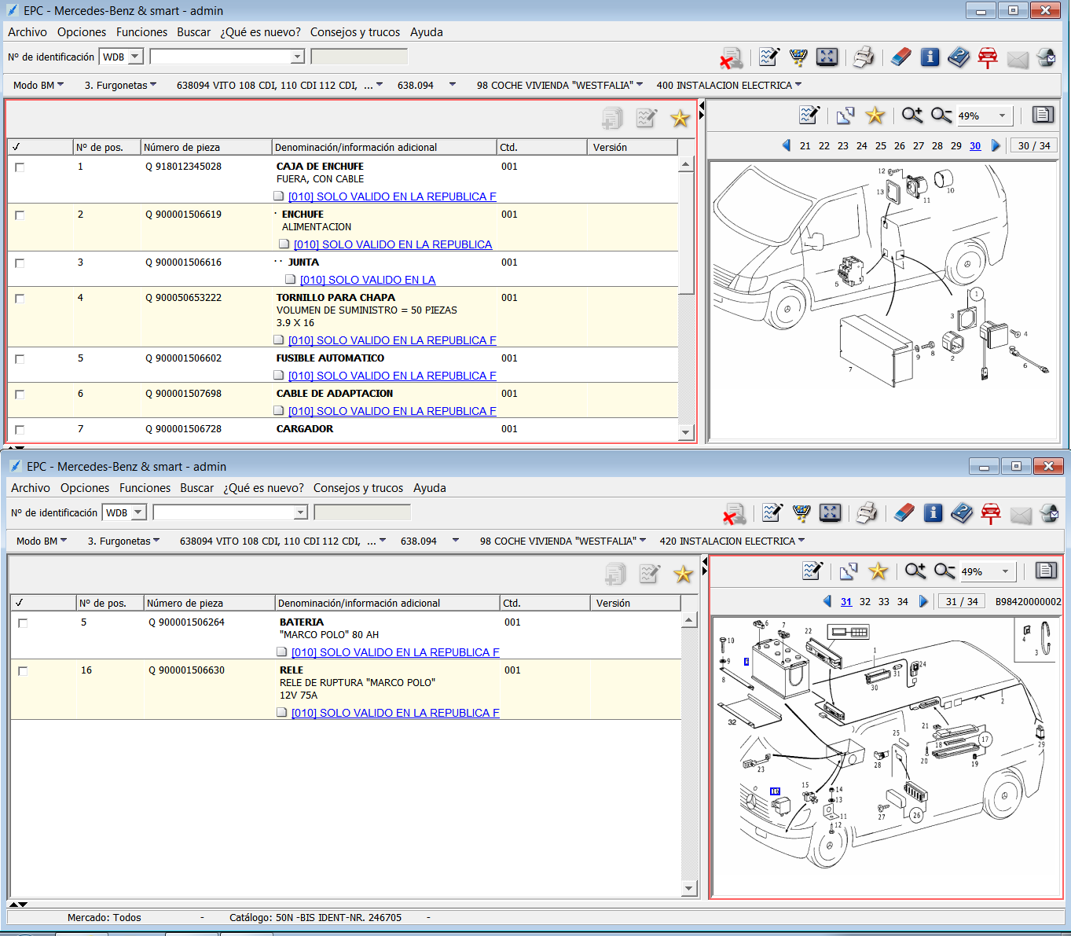Click the full screen icon in upper window
Image resolution: width=1071 pixels, height=936 pixels.
(x=827, y=57)
